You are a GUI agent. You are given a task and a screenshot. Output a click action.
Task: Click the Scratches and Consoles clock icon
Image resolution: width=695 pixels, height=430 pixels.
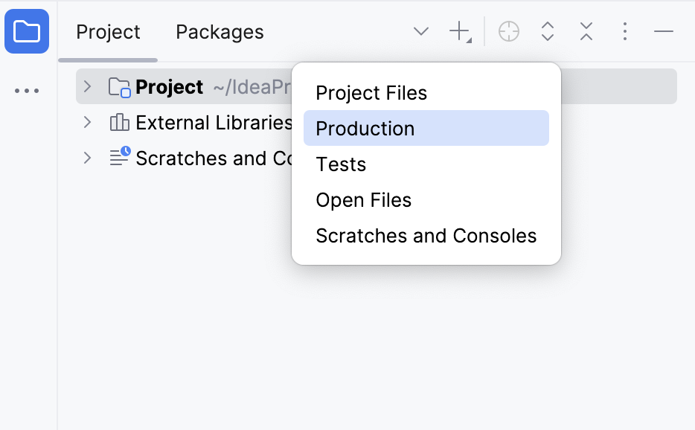click(x=119, y=157)
